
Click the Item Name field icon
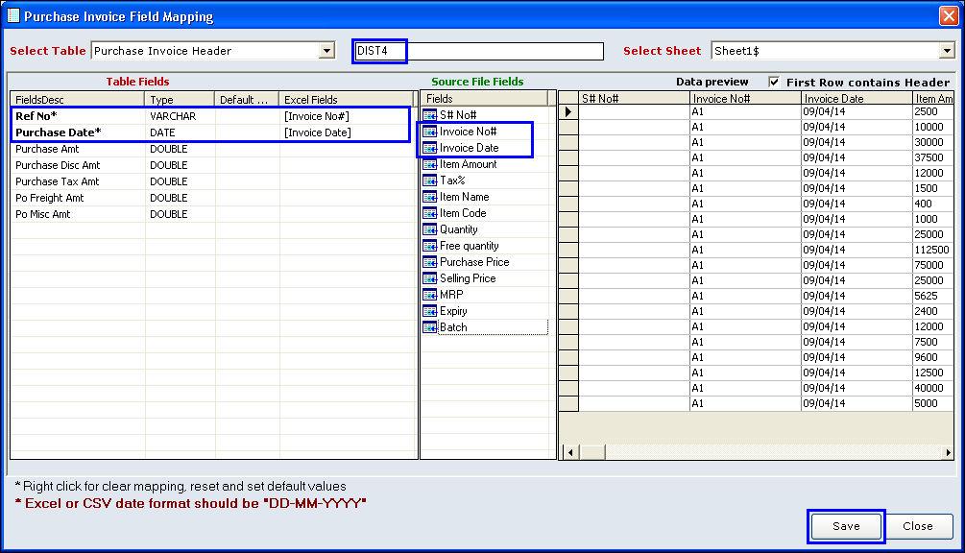(429, 197)
